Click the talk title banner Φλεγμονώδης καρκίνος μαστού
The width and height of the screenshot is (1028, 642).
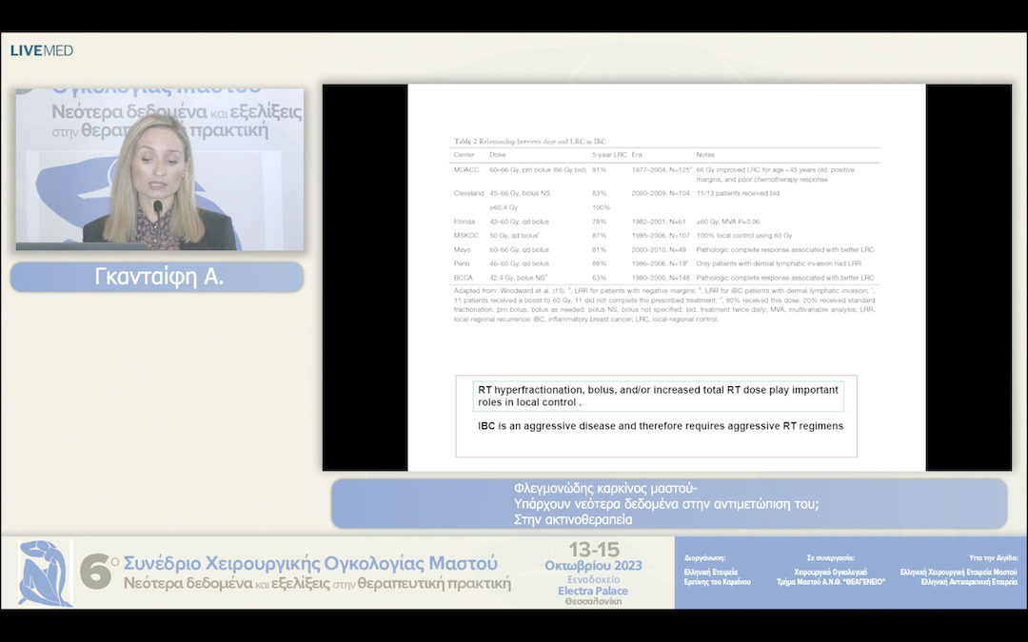[668, 503]
